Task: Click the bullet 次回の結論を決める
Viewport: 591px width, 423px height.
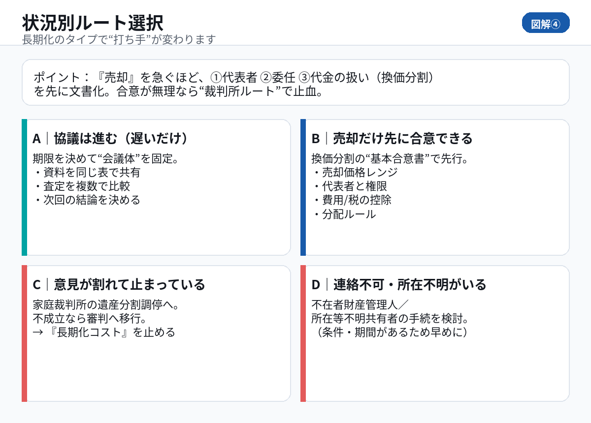Action: [x=87, y=200]
